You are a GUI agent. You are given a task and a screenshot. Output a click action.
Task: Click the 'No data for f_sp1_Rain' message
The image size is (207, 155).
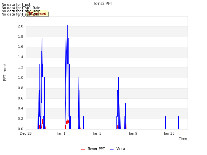click(21, 8)
